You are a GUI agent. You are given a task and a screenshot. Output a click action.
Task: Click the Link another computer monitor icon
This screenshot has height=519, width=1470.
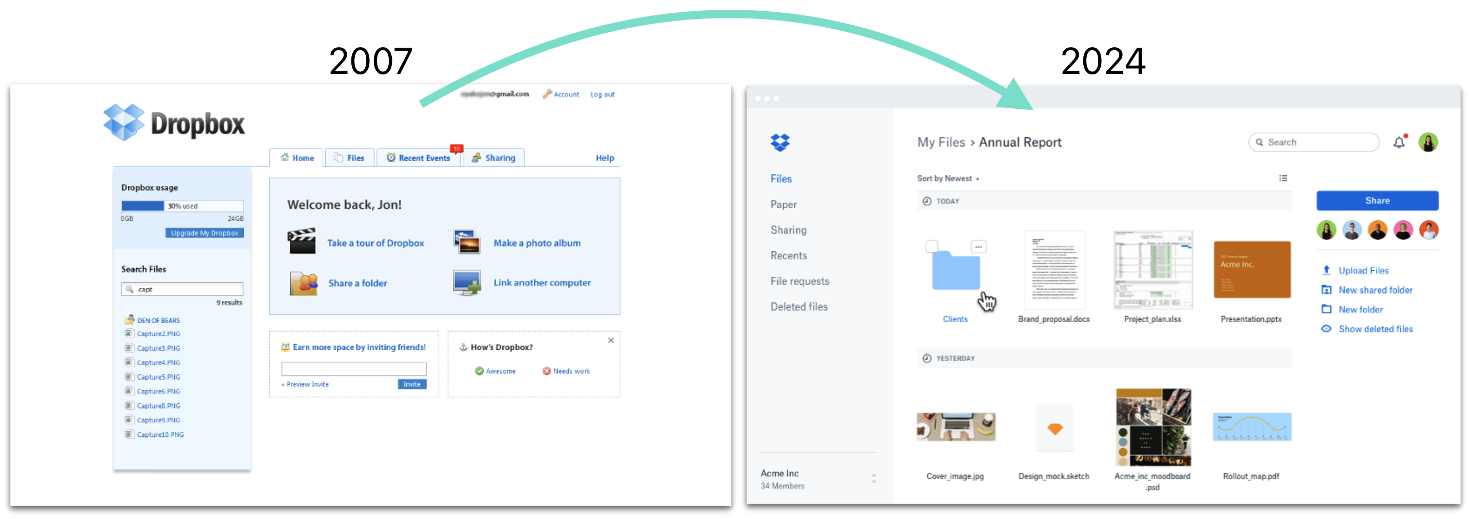click(467, 282)
